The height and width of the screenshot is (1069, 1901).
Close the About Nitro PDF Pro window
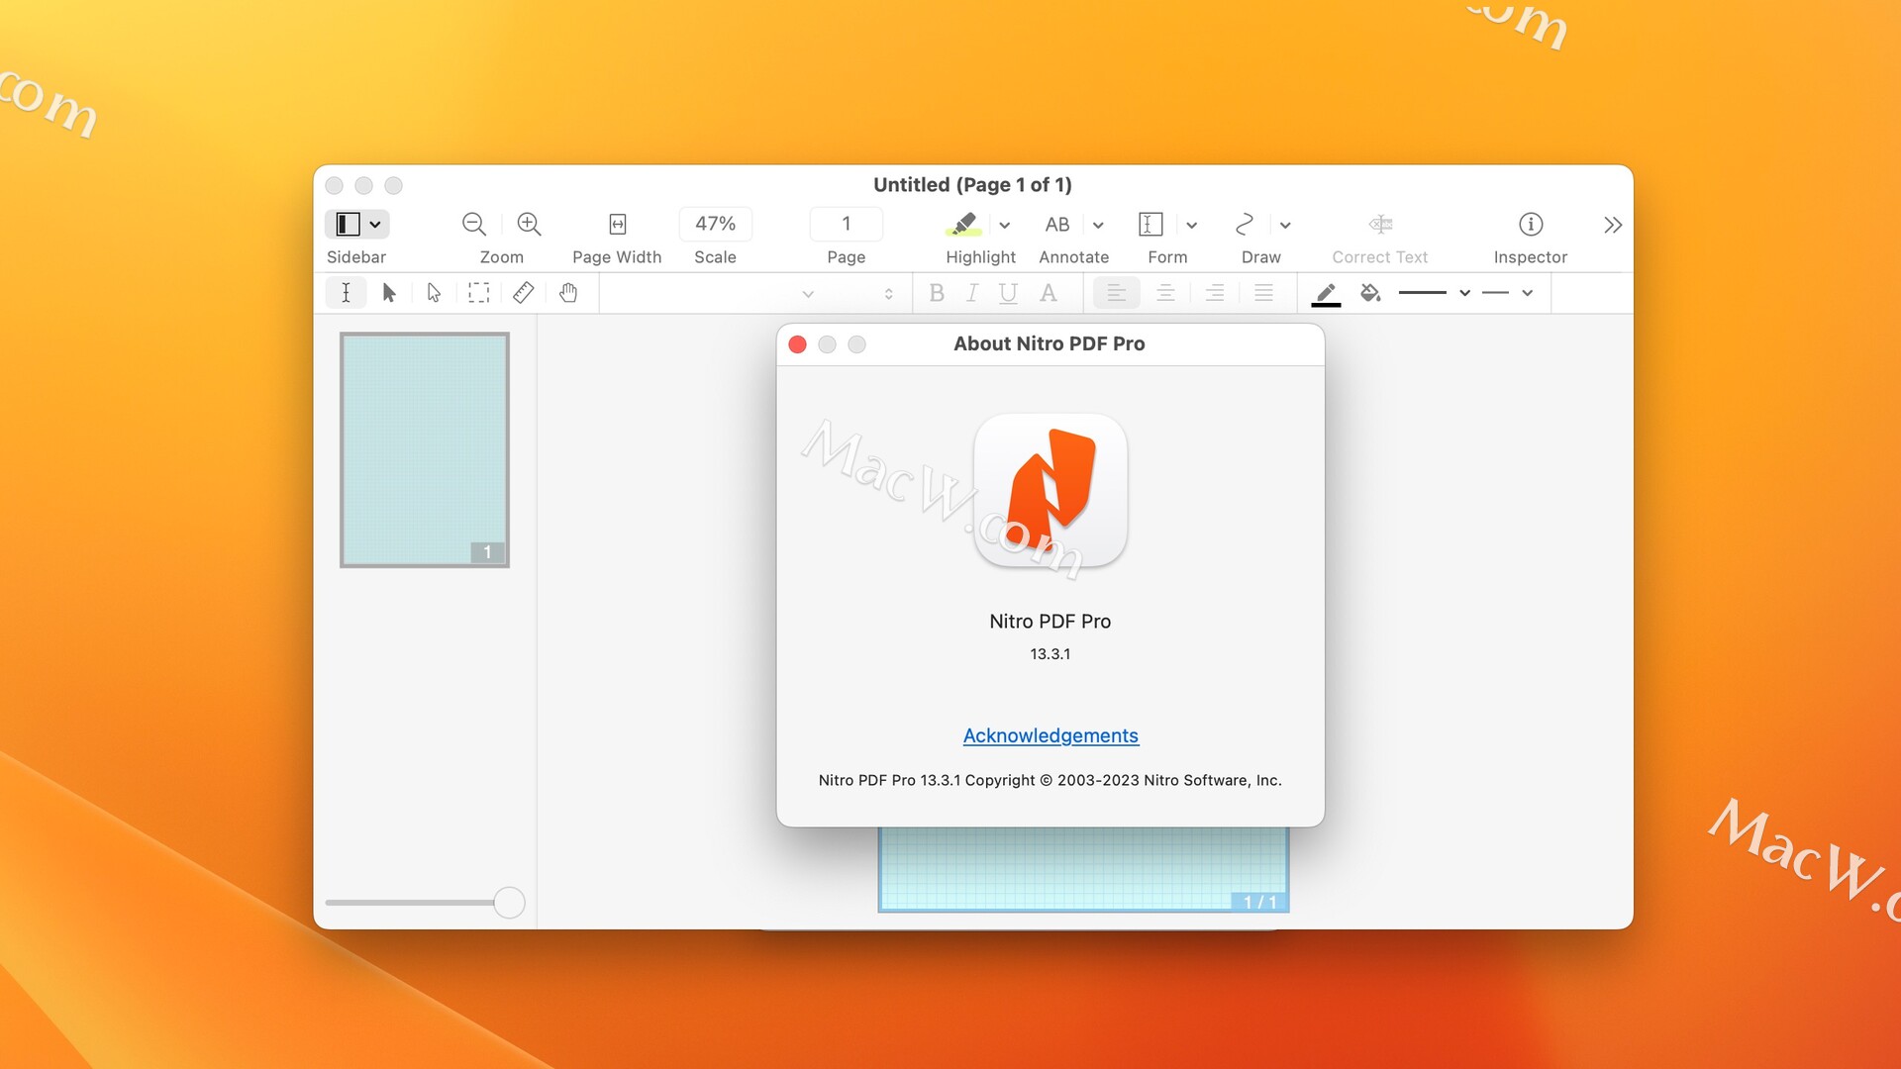coord(797,344)
